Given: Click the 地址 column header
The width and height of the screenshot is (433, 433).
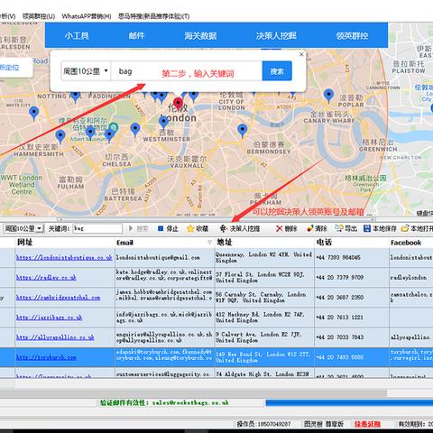Looking at the screenshot, I should [x=264, y=243].
